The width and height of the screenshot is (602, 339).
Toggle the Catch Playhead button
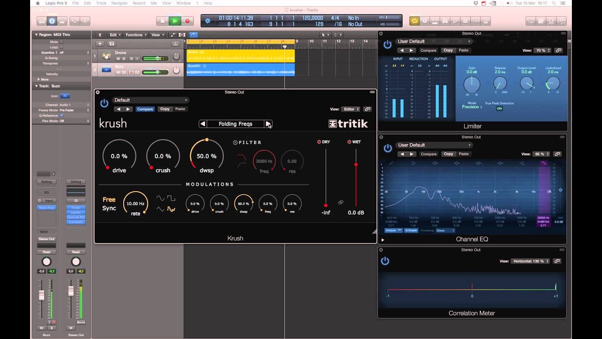[x=193, y=35]
